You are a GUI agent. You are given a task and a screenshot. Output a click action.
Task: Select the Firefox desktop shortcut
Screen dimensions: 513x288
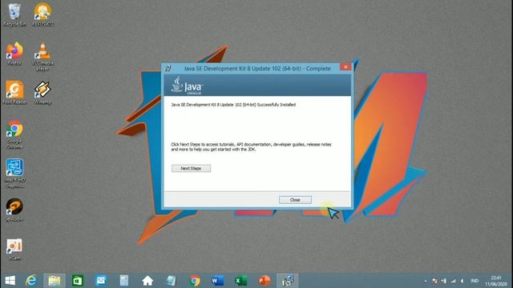click(x=14, y=54)
